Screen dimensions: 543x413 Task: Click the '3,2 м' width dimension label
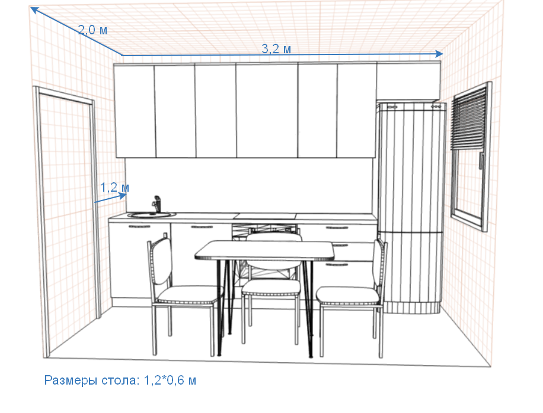276,49
